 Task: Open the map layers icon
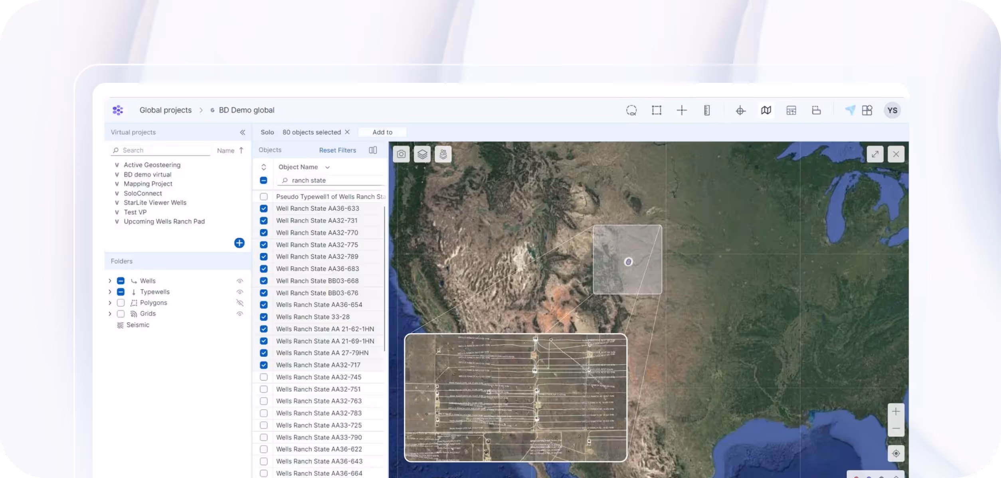point(422,154)
